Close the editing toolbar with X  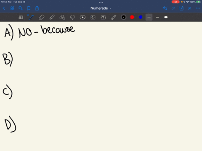pyautogui.click(x=190, y=8)
